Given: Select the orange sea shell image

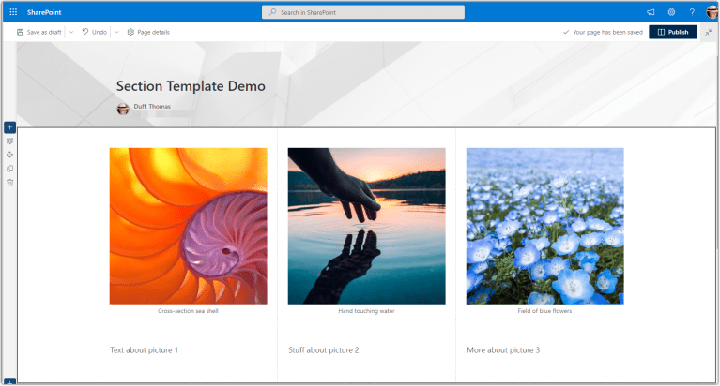Looking at the screenshot, I should point(189,227).
